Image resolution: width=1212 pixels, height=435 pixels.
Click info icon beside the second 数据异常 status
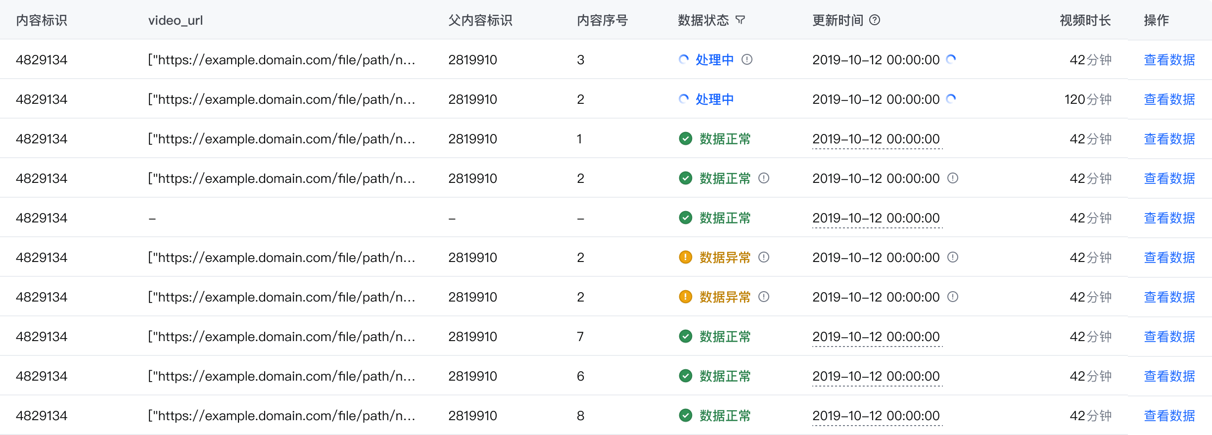764,297
